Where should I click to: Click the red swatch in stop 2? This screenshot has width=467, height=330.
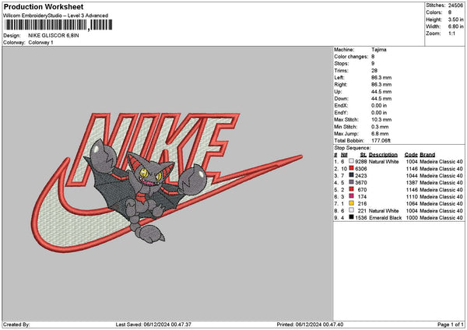point(352,169)
